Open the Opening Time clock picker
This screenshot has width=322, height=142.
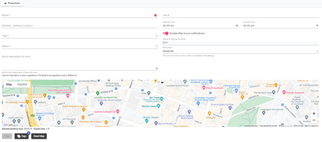pos(237,26)
